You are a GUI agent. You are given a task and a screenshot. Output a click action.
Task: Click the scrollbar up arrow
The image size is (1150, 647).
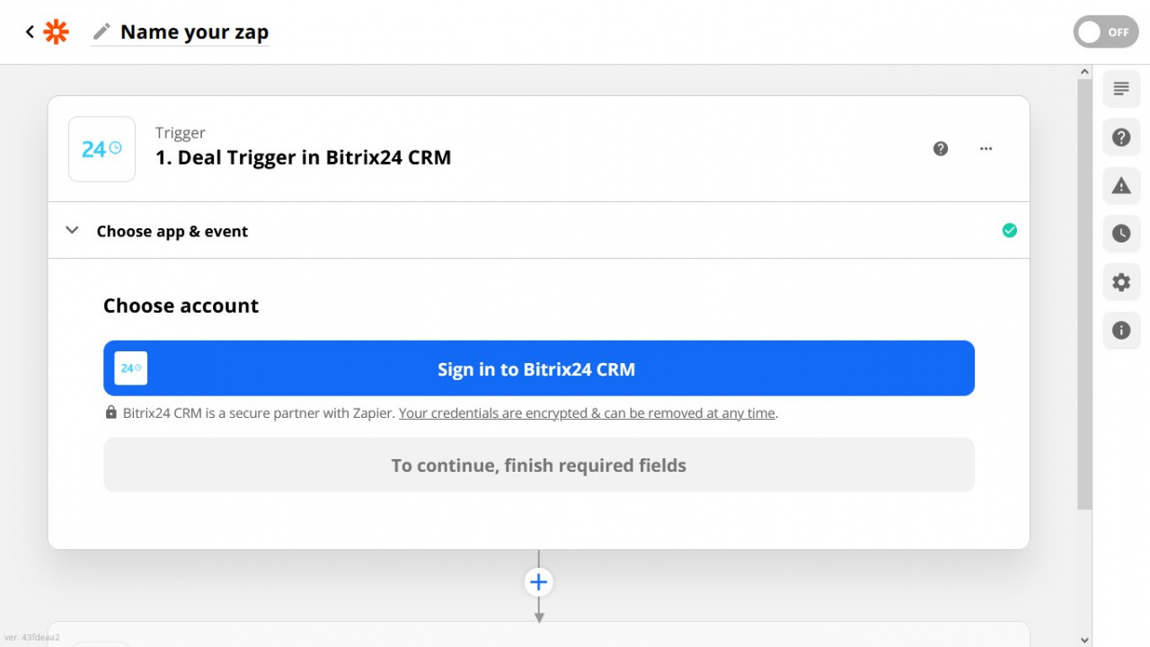pos(1084,72)
